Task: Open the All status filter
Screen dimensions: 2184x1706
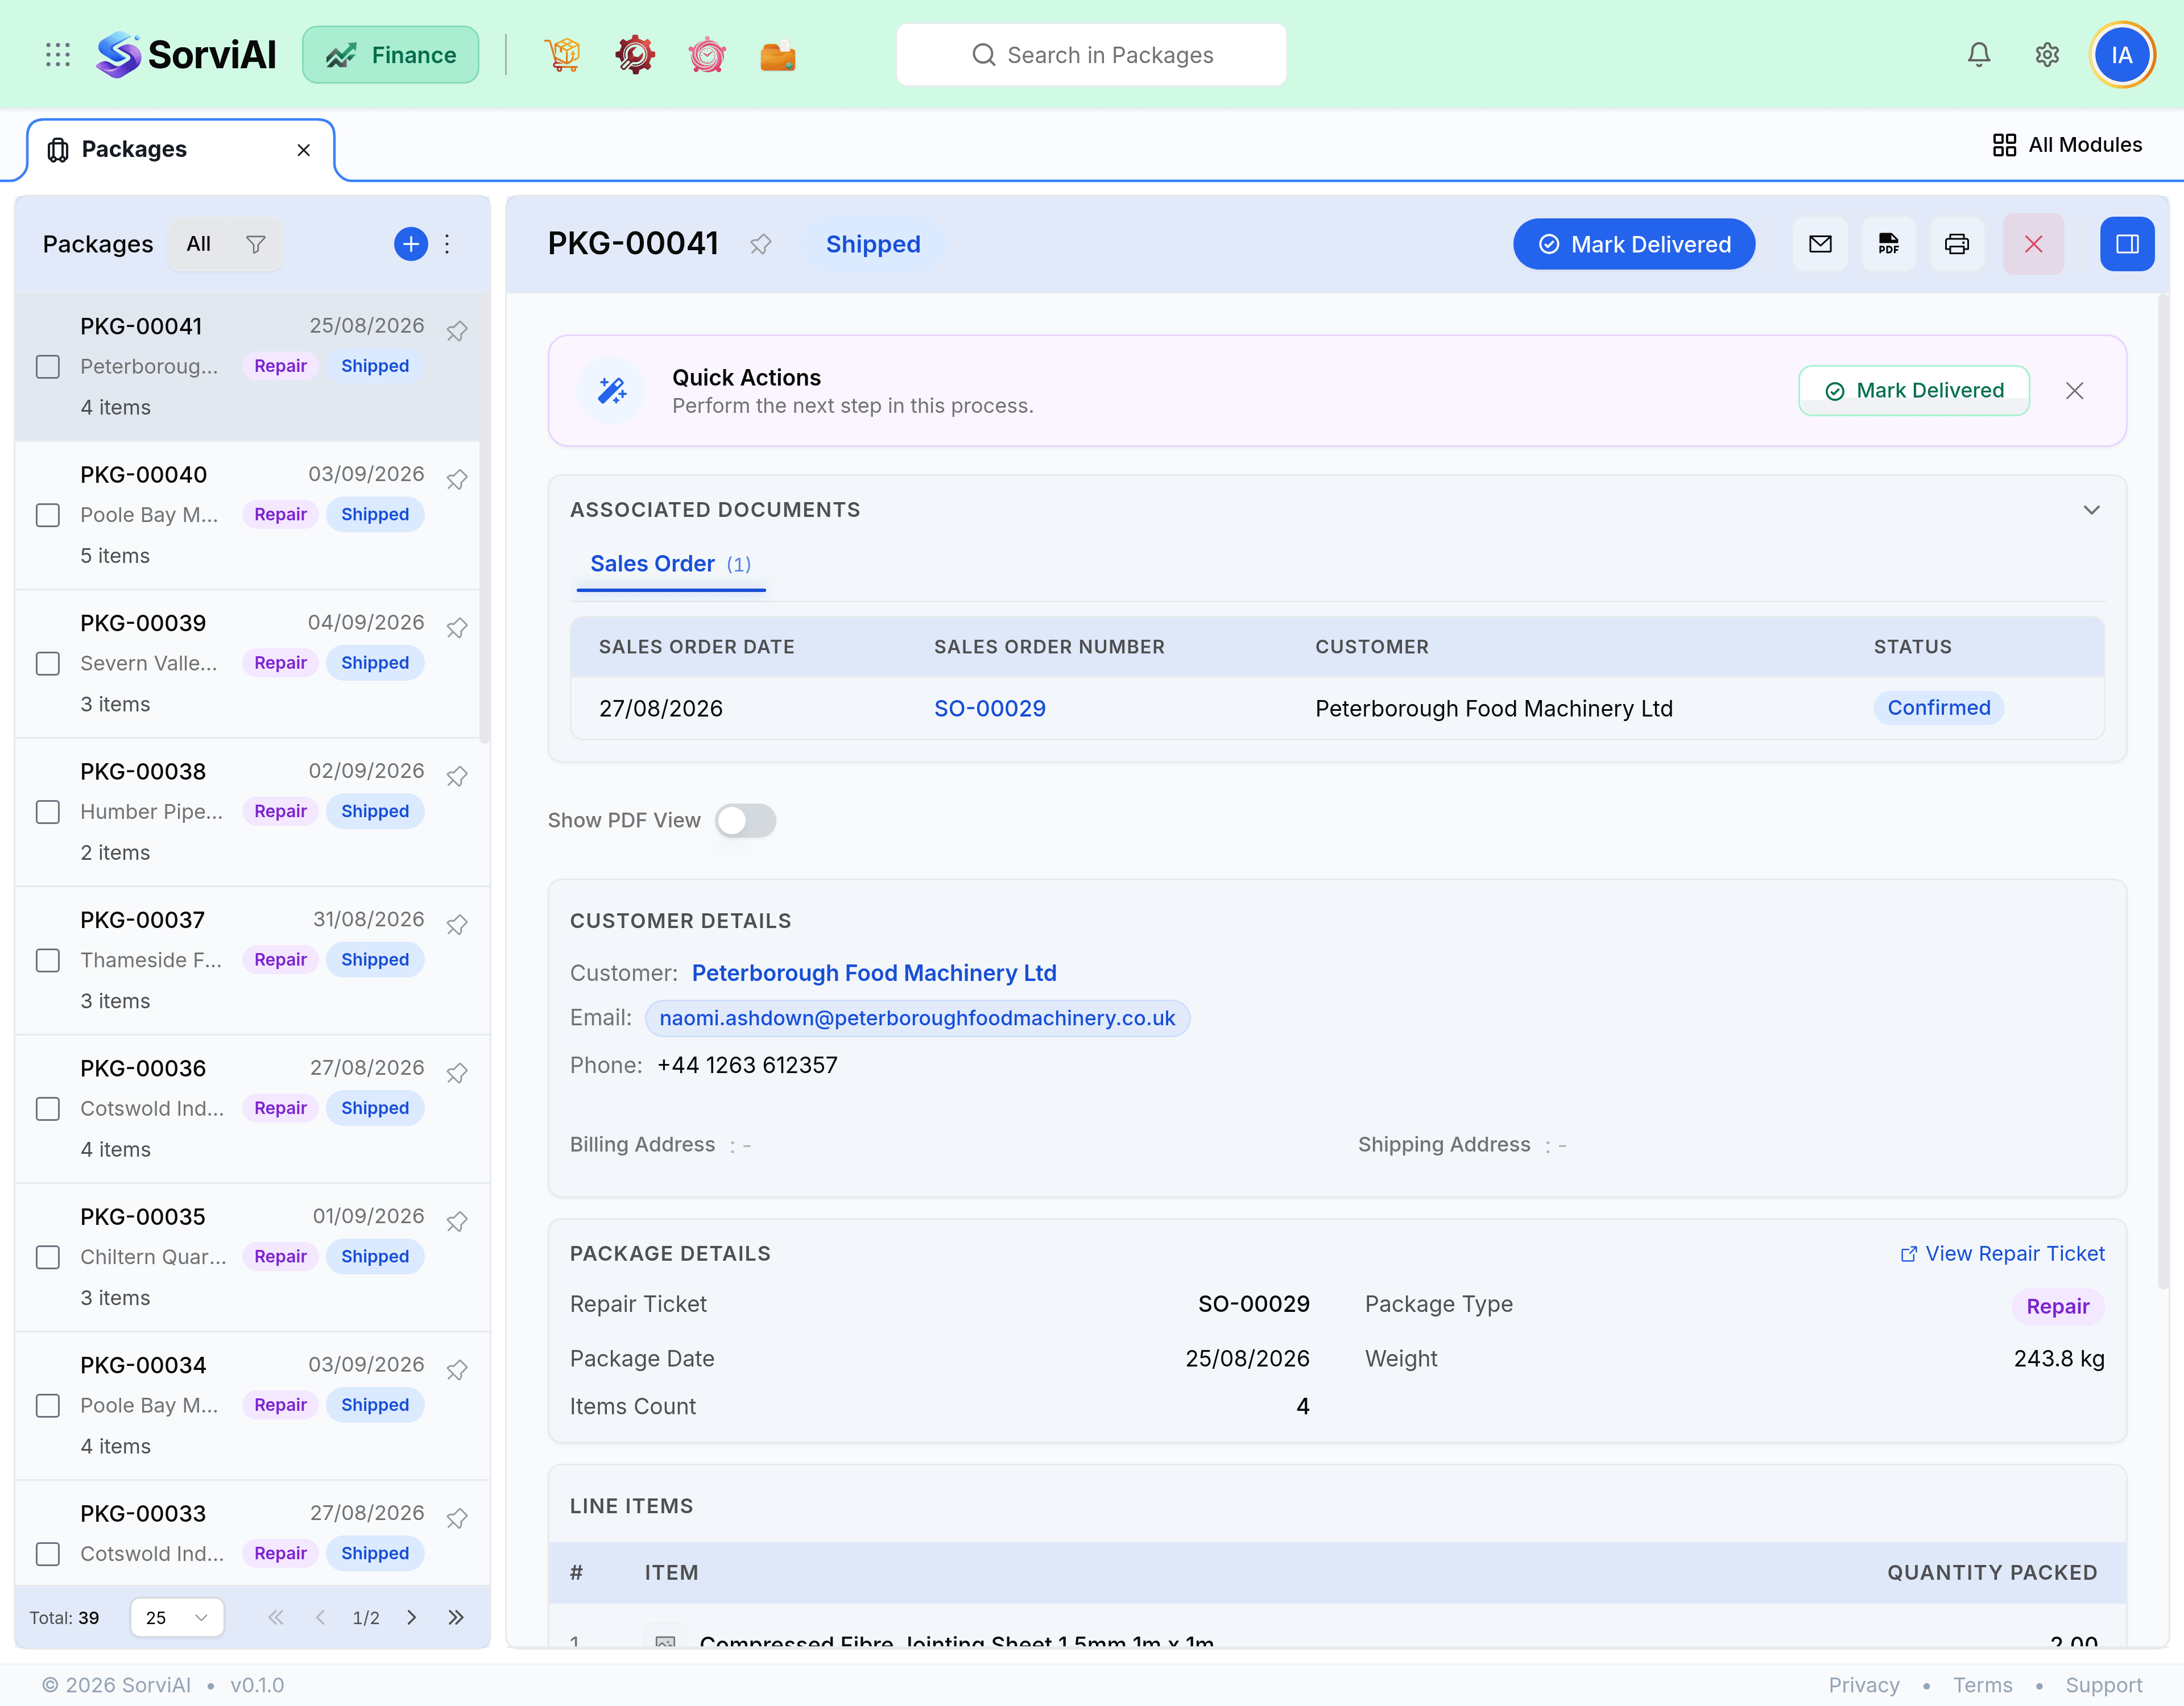Action: click(199, 244)
